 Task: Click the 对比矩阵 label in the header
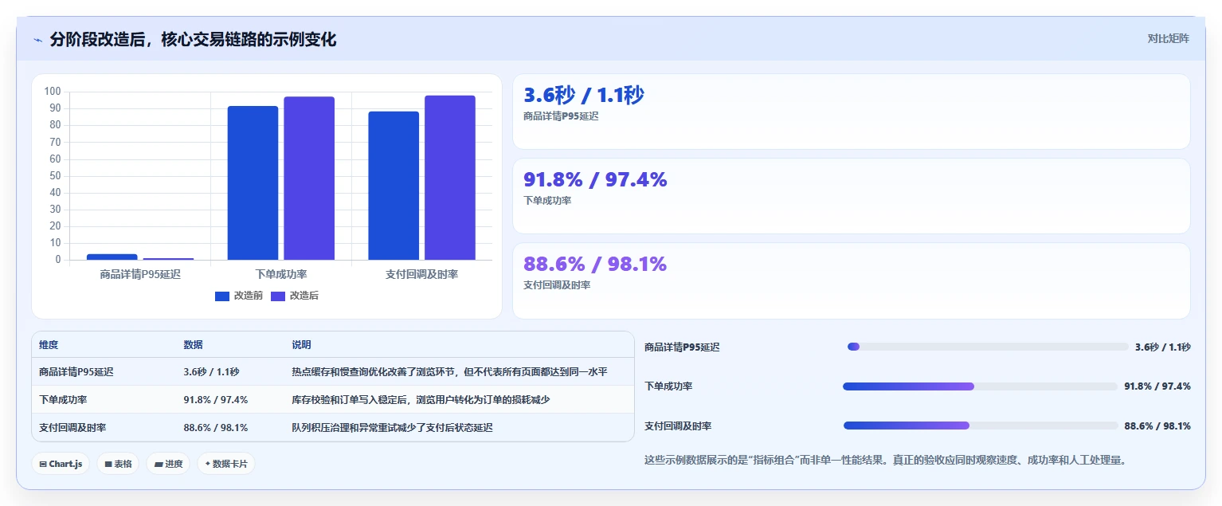click(x=1168, y=38)
